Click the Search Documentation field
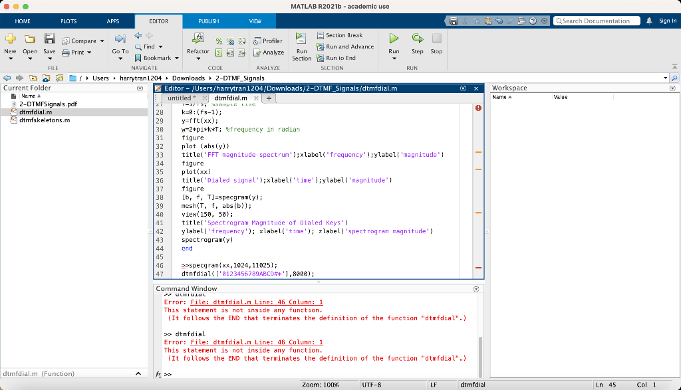681x390 pixels. coord(596,21)
